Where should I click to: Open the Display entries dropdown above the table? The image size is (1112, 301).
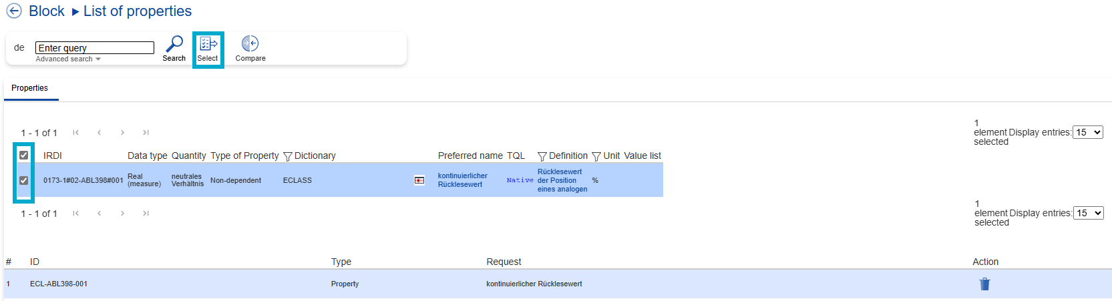tap(1087, 132)
